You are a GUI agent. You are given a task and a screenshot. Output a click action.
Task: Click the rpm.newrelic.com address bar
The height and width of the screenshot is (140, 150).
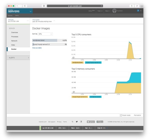[x=75, y=6]
